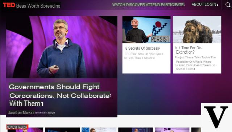Read the Jurassic Park playlist description text

coord(195,63)
